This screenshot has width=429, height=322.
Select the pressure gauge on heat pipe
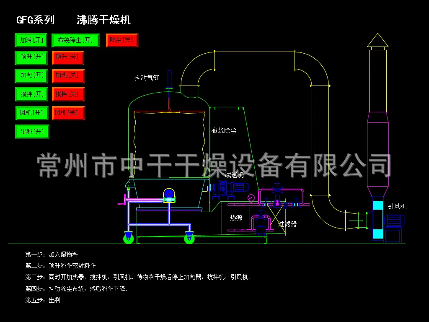[251, 198]
